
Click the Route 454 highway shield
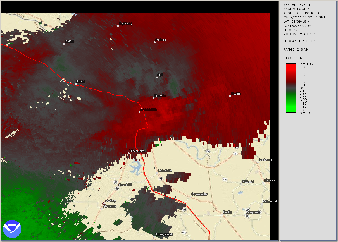[208, 151]
